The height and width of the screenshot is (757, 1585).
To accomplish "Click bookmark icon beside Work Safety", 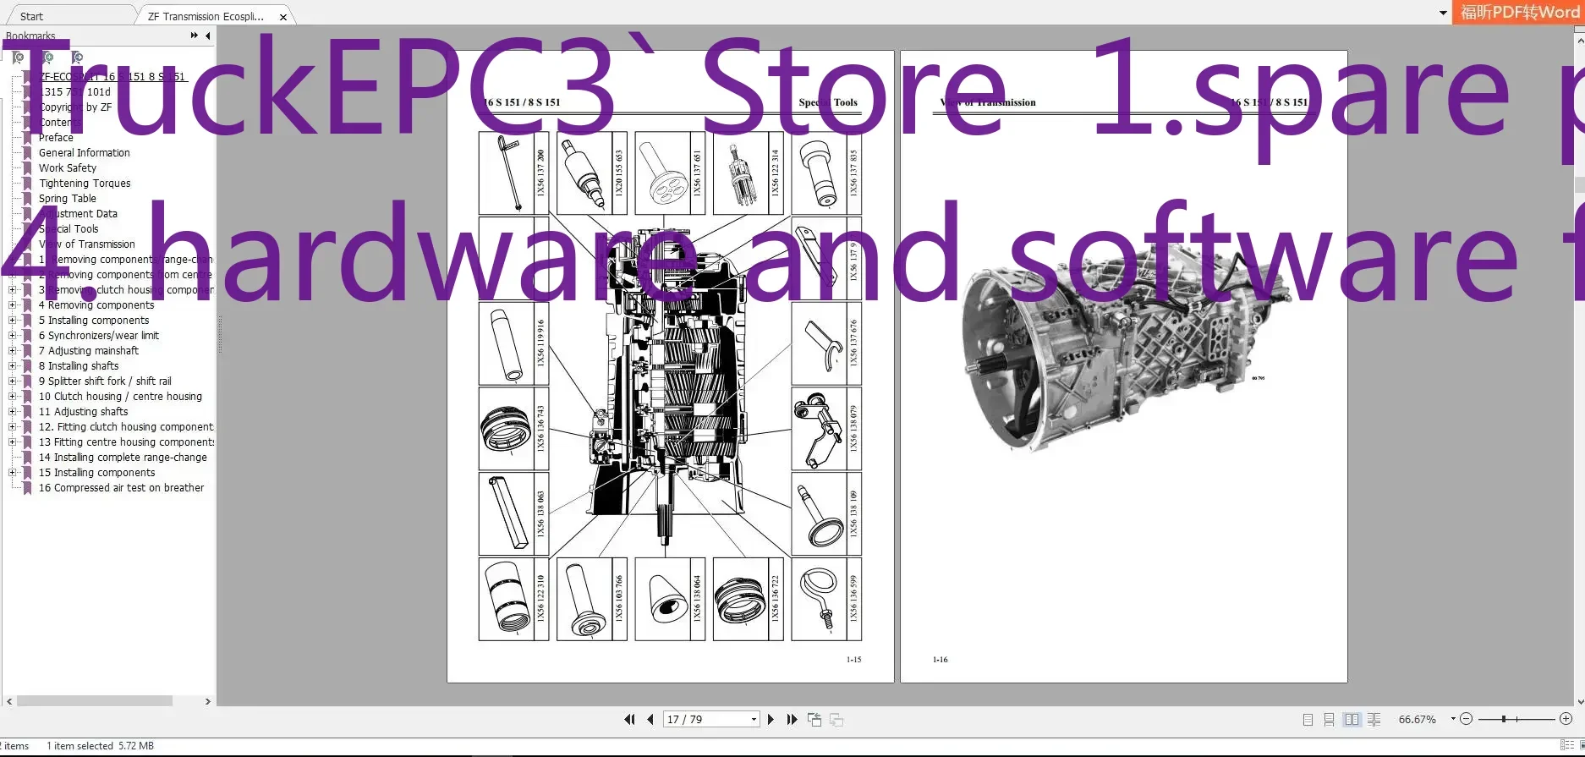I will tap(27, 168).
